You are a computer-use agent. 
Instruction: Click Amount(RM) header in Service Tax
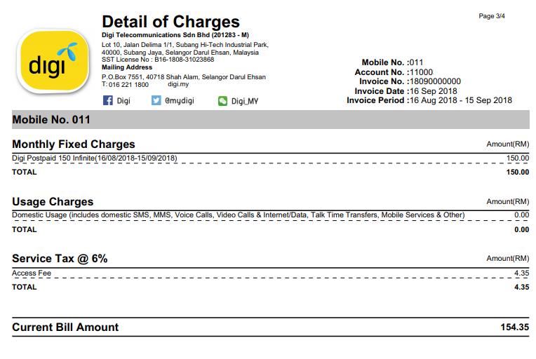pos(508,258)
